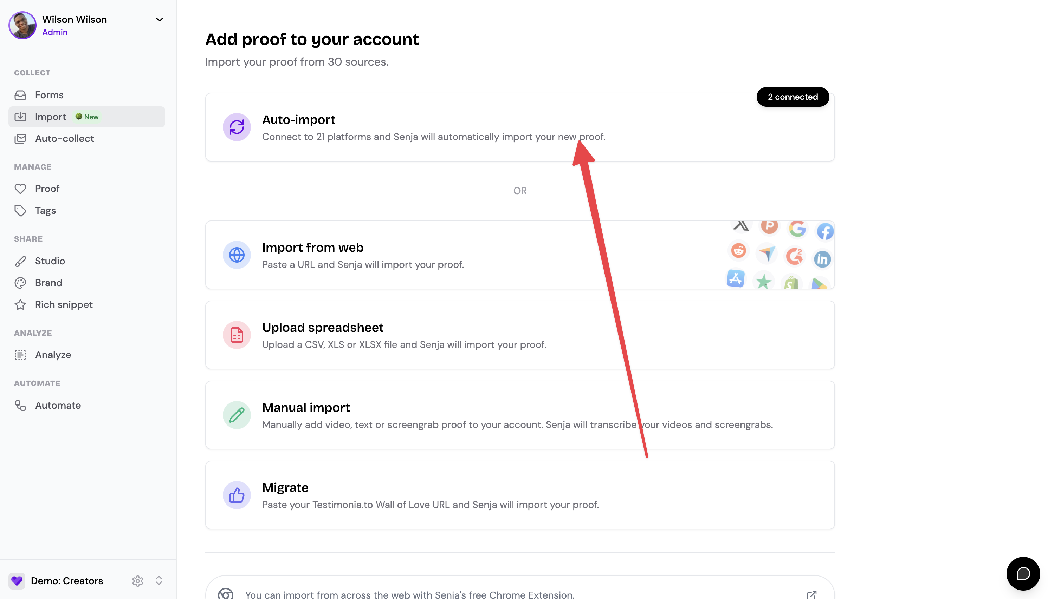
Task: Click 'Connect to 21 platforms' description text
Action: [x=434, y=137]
